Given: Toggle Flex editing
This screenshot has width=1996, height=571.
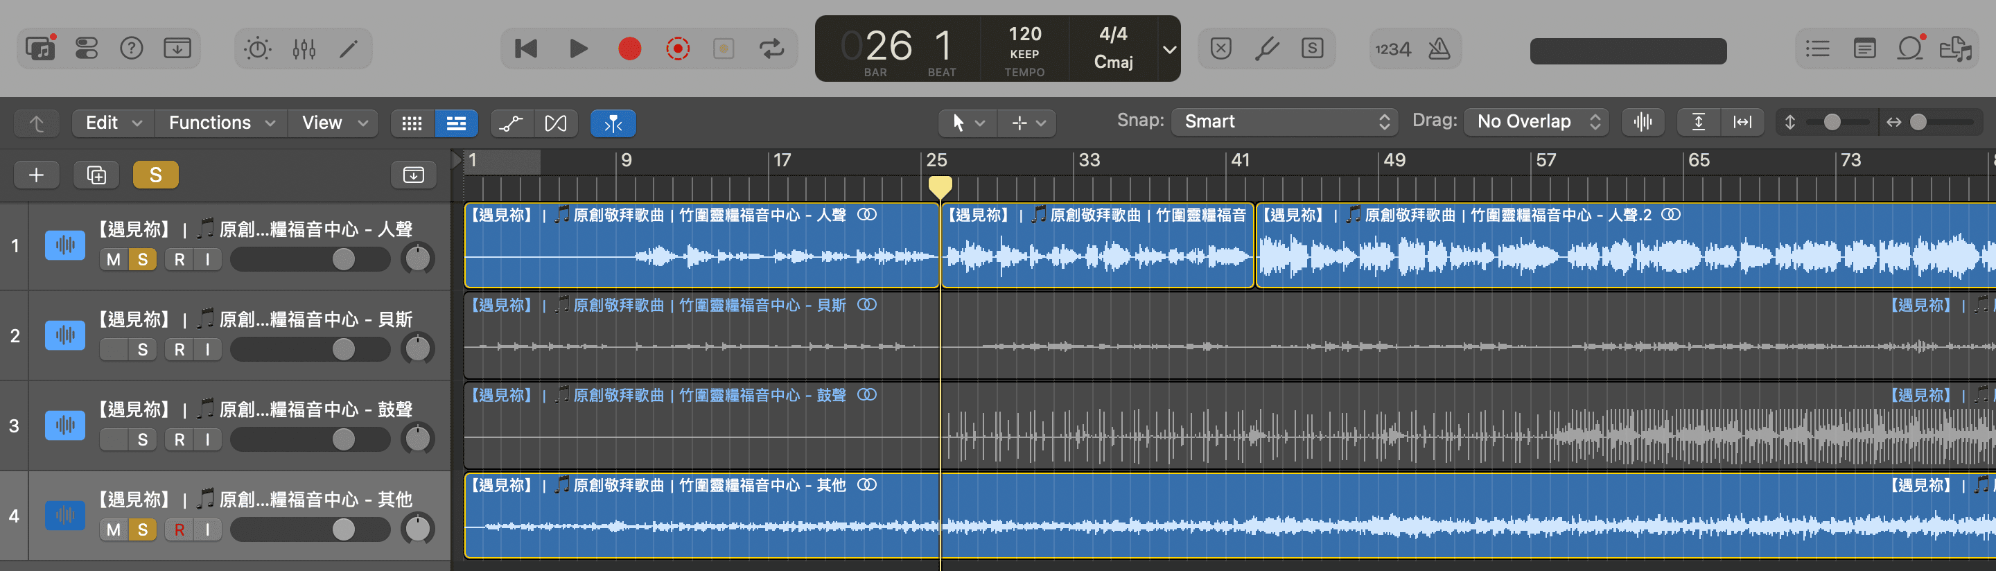Looking at the screenshot, I should click(x=556, y=123).
